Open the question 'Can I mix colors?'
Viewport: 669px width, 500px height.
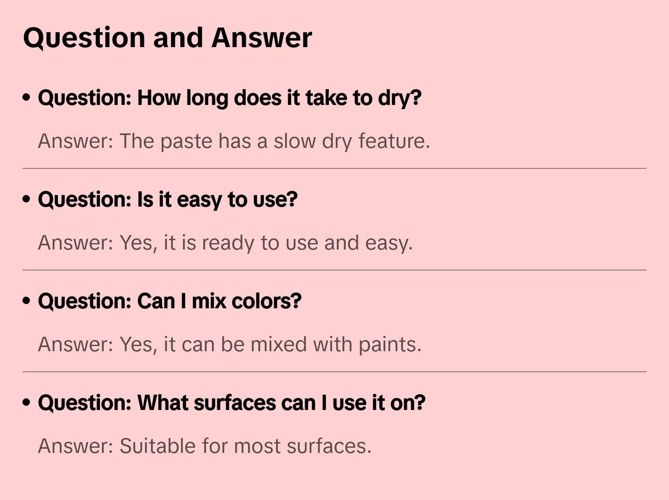tap(170, 301)
